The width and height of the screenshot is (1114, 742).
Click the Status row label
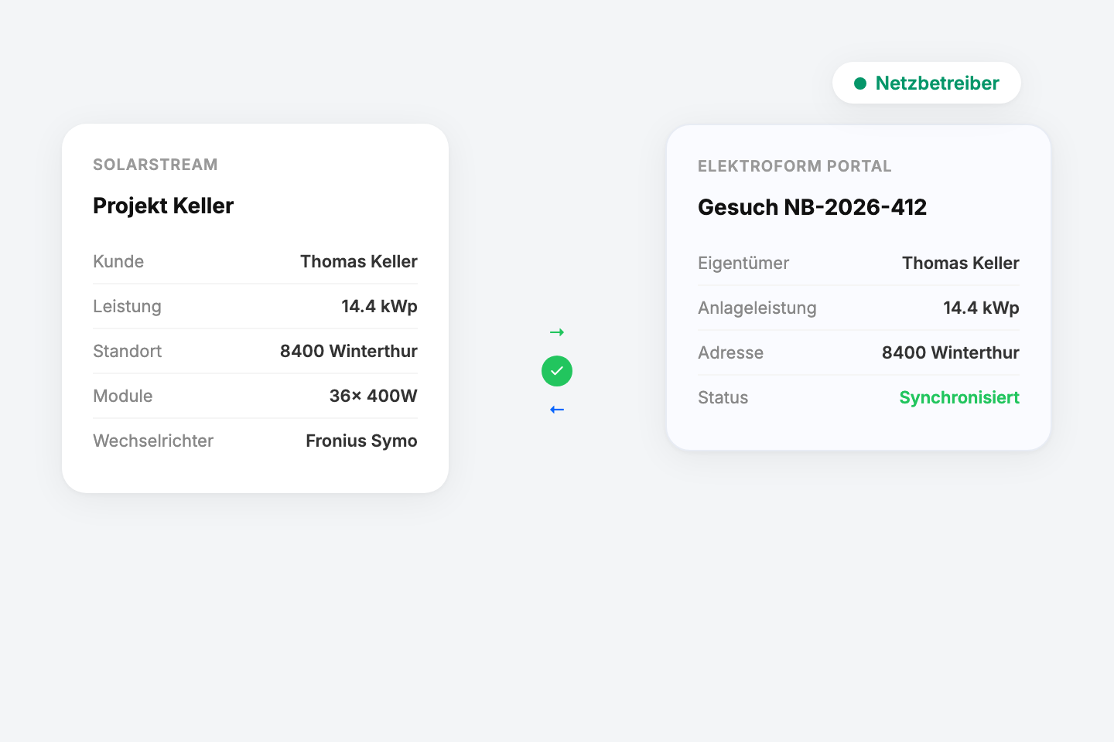723,397
